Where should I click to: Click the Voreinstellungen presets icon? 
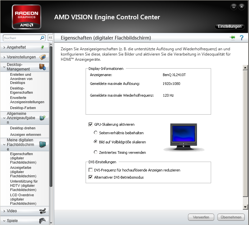tap(42, 57)
